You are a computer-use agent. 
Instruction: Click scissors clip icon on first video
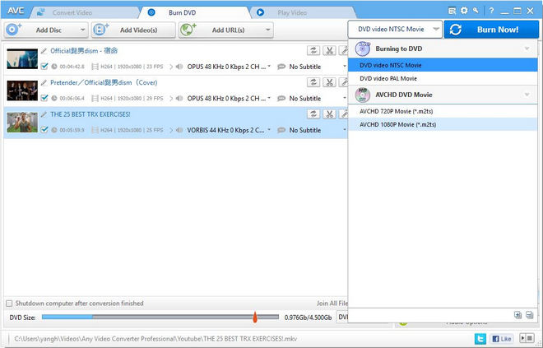click(x=328, y=50)
